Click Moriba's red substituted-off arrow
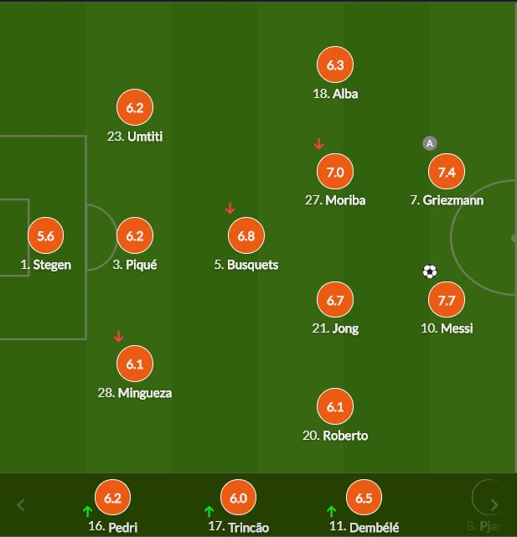 point(318,144)
